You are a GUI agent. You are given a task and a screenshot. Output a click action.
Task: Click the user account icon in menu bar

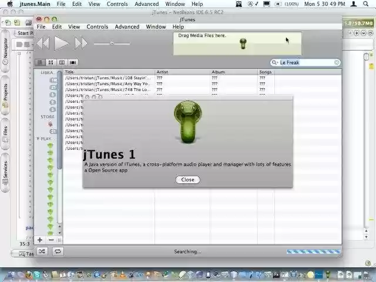pos(354,4)
